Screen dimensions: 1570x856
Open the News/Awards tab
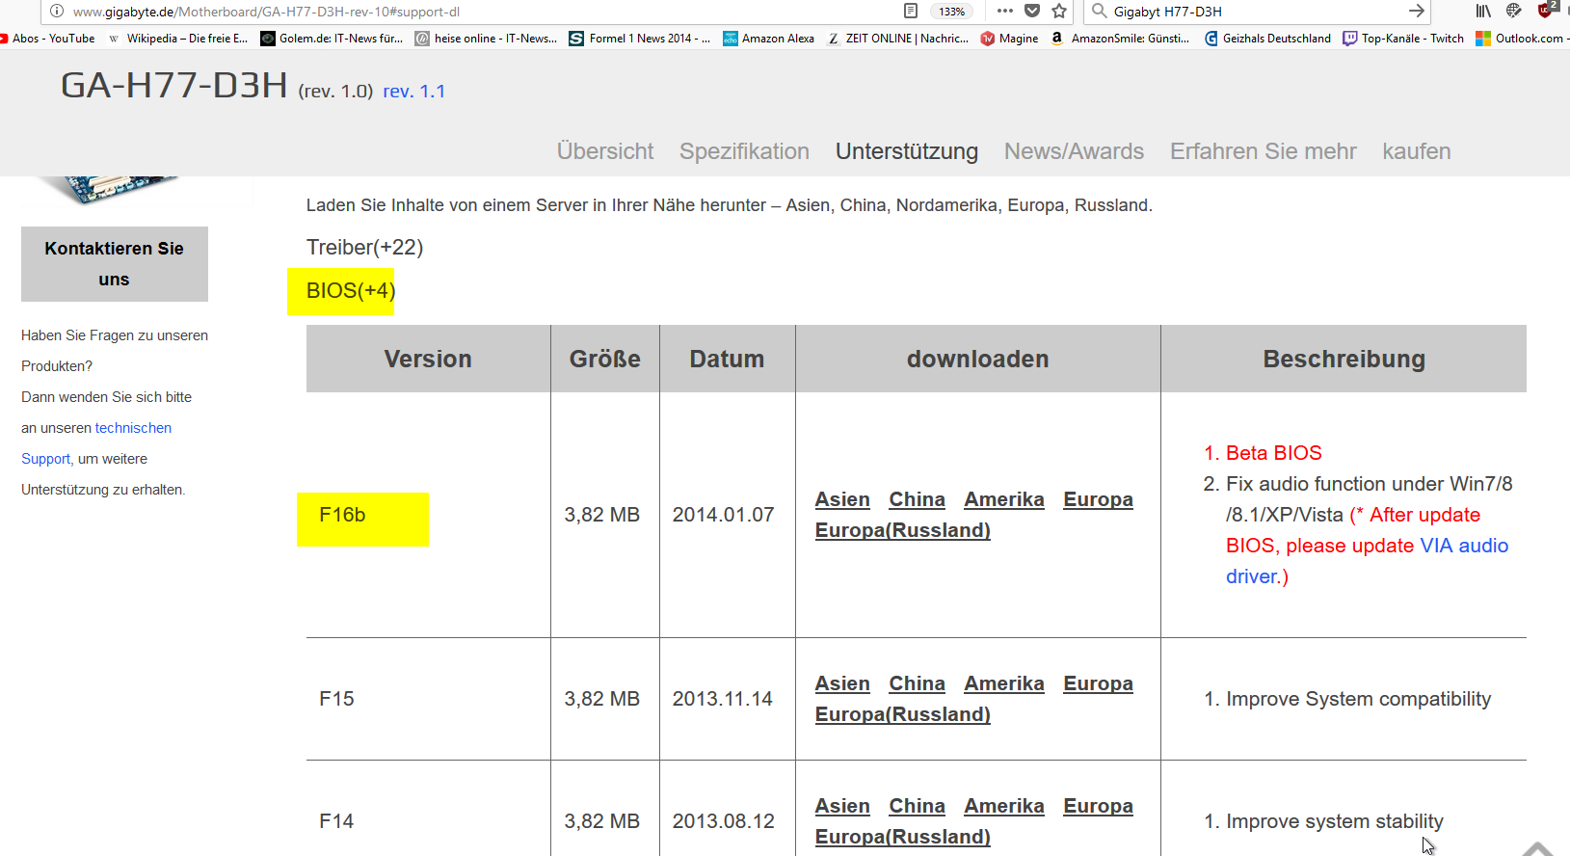(1074, 151)
